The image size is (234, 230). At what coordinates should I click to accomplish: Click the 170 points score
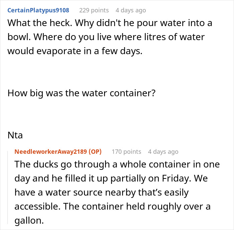126,152
